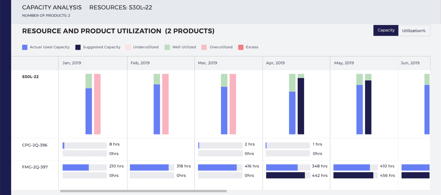Click the Well Utilized legend swatch
This screenshot has height=195, width=441.
tap(167, 47)
